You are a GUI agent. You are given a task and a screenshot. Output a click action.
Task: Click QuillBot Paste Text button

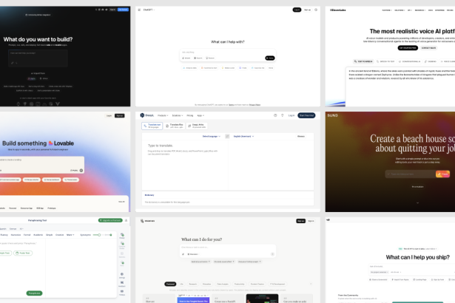23,253
